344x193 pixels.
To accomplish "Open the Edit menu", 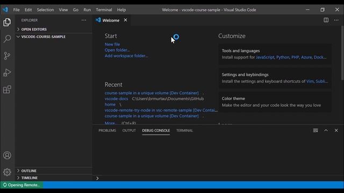I will (28, 10).
